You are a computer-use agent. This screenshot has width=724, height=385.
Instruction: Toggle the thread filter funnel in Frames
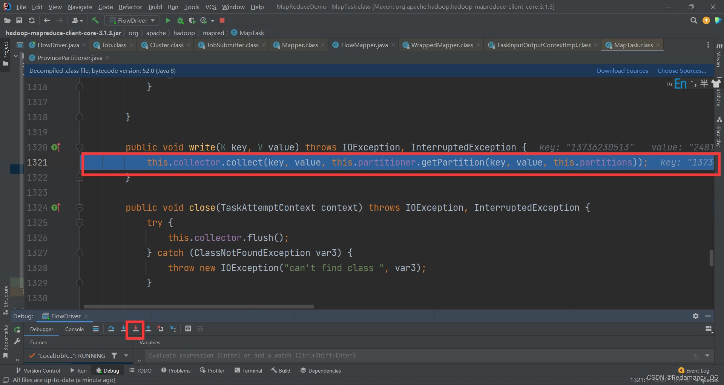(x=115, y=356)
